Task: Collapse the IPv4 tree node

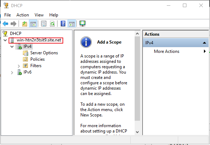Action: (12, 46)
